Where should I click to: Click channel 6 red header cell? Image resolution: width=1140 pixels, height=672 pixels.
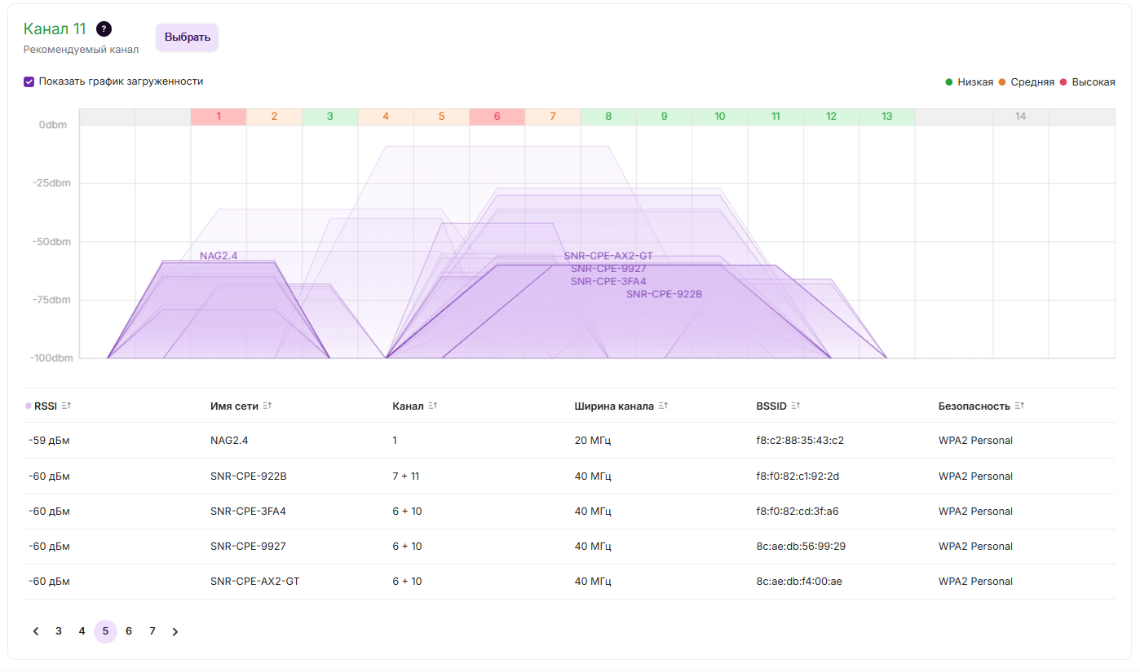point(497,116)
